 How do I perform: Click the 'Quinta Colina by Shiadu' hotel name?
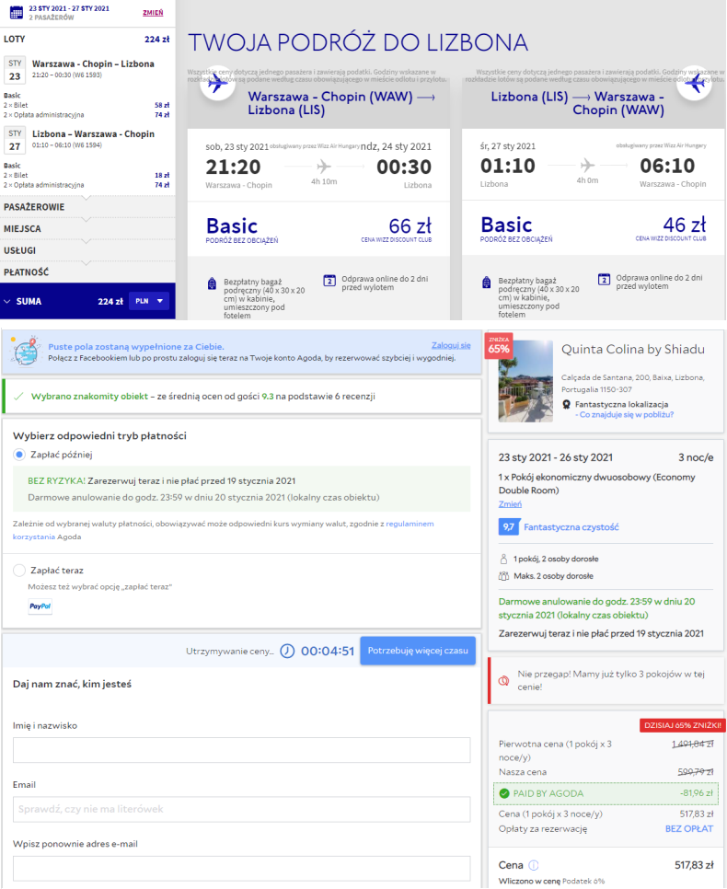coord(633,350)
